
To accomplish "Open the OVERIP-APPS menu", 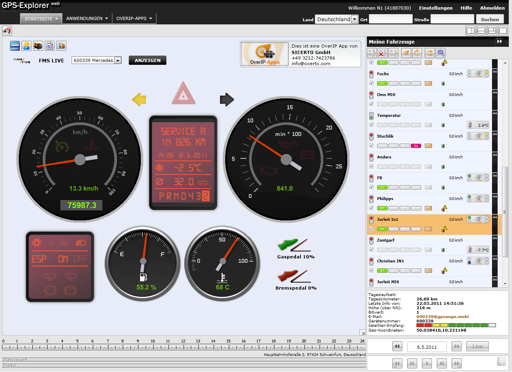I will (134, 18).
